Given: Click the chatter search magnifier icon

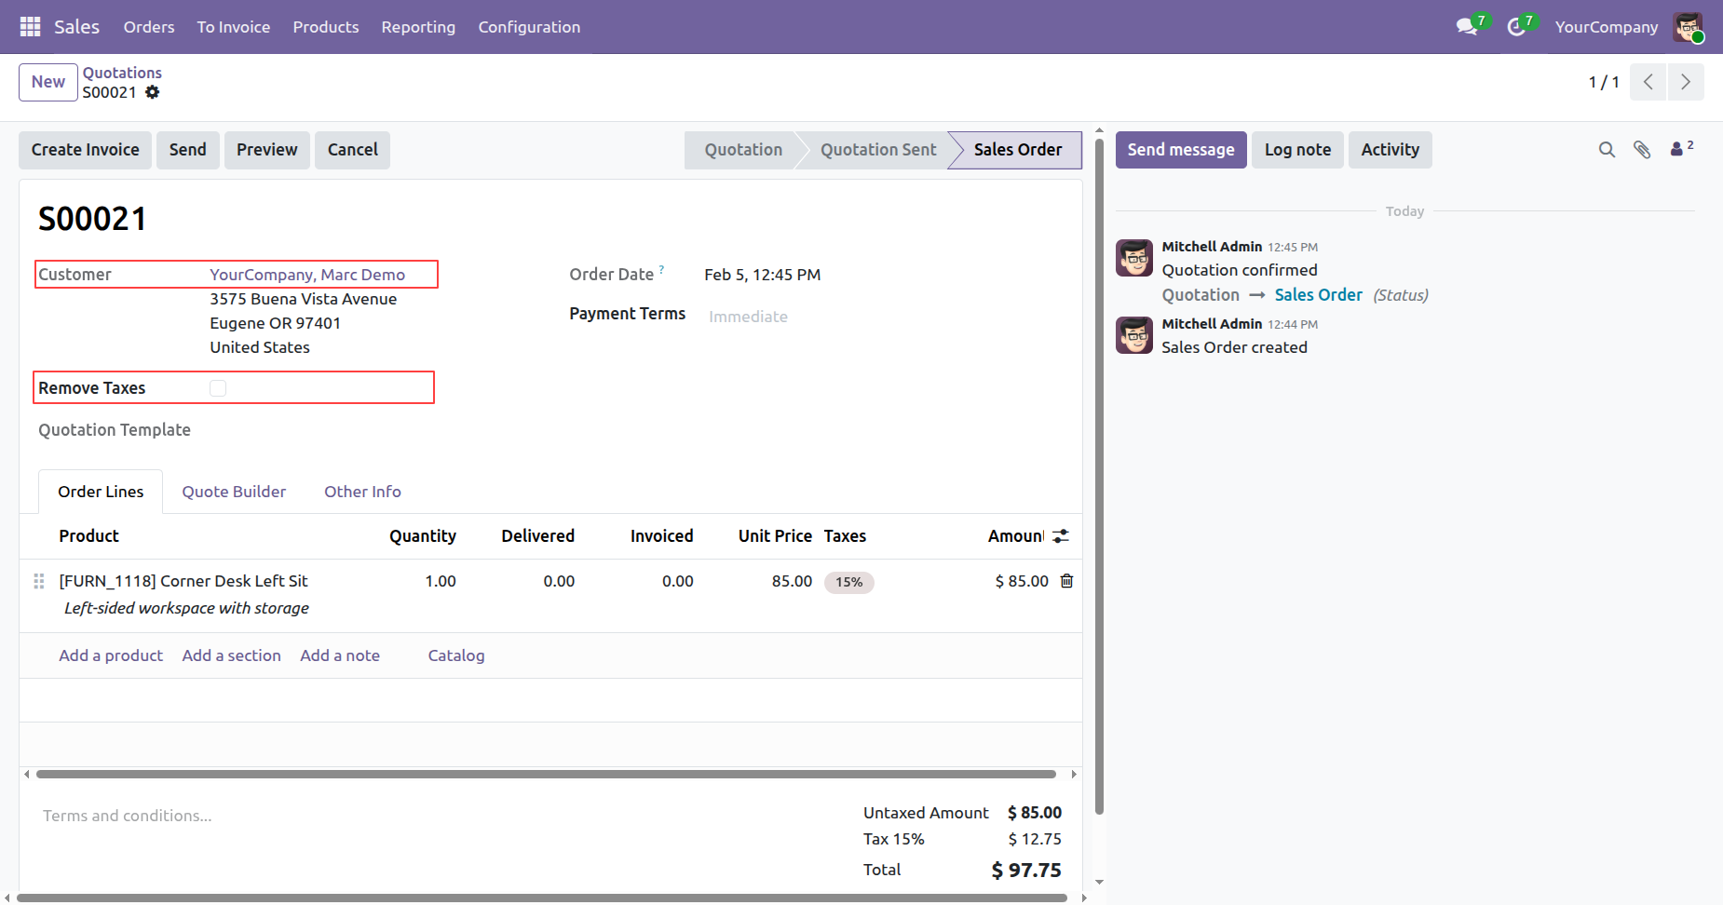Looking at the screenshot, I should [1607, 150].
